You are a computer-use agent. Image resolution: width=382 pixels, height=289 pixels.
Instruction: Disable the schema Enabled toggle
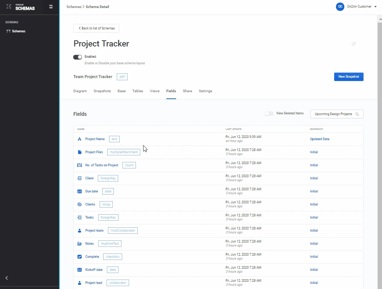click(78, 57)
